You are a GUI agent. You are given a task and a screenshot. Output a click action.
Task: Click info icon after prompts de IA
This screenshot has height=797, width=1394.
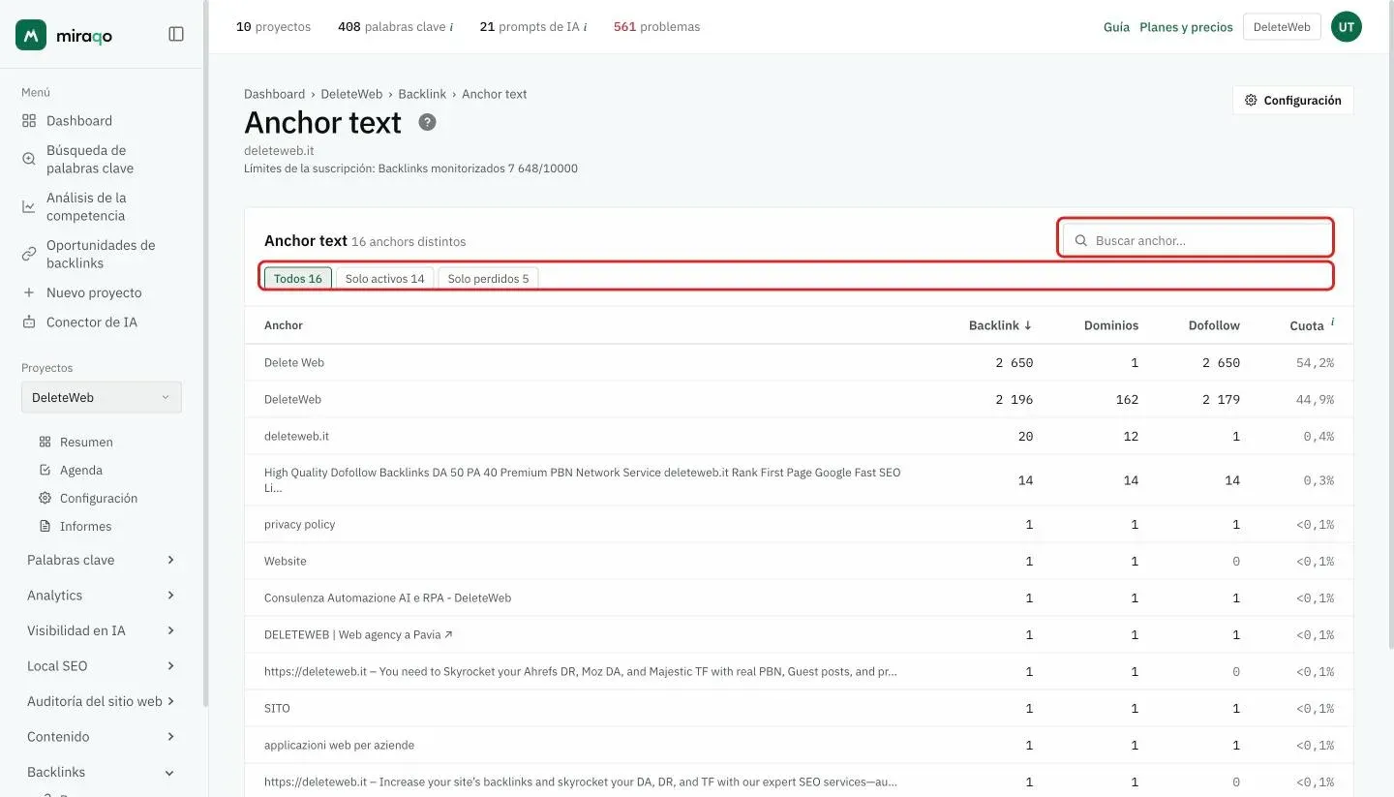[x=585, y=27]
